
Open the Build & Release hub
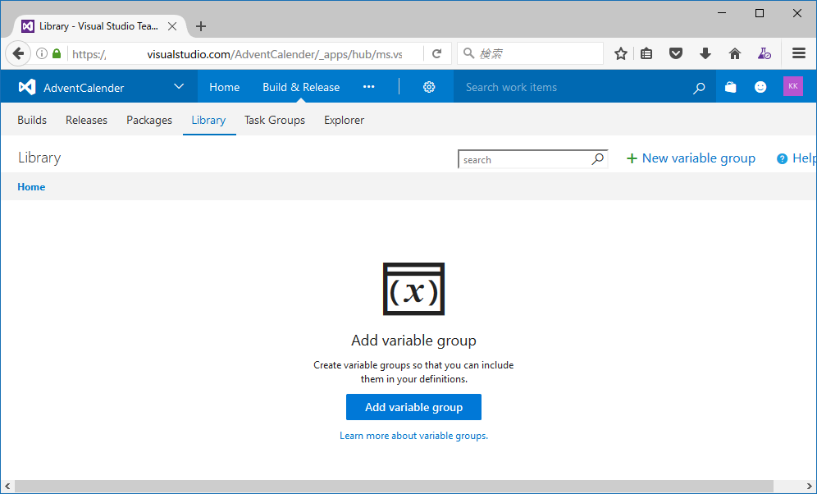click(x=301, y=87)
